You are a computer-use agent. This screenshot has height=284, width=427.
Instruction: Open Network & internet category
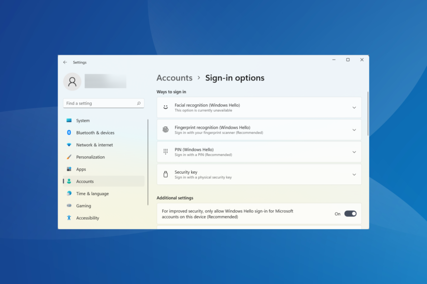104,145
